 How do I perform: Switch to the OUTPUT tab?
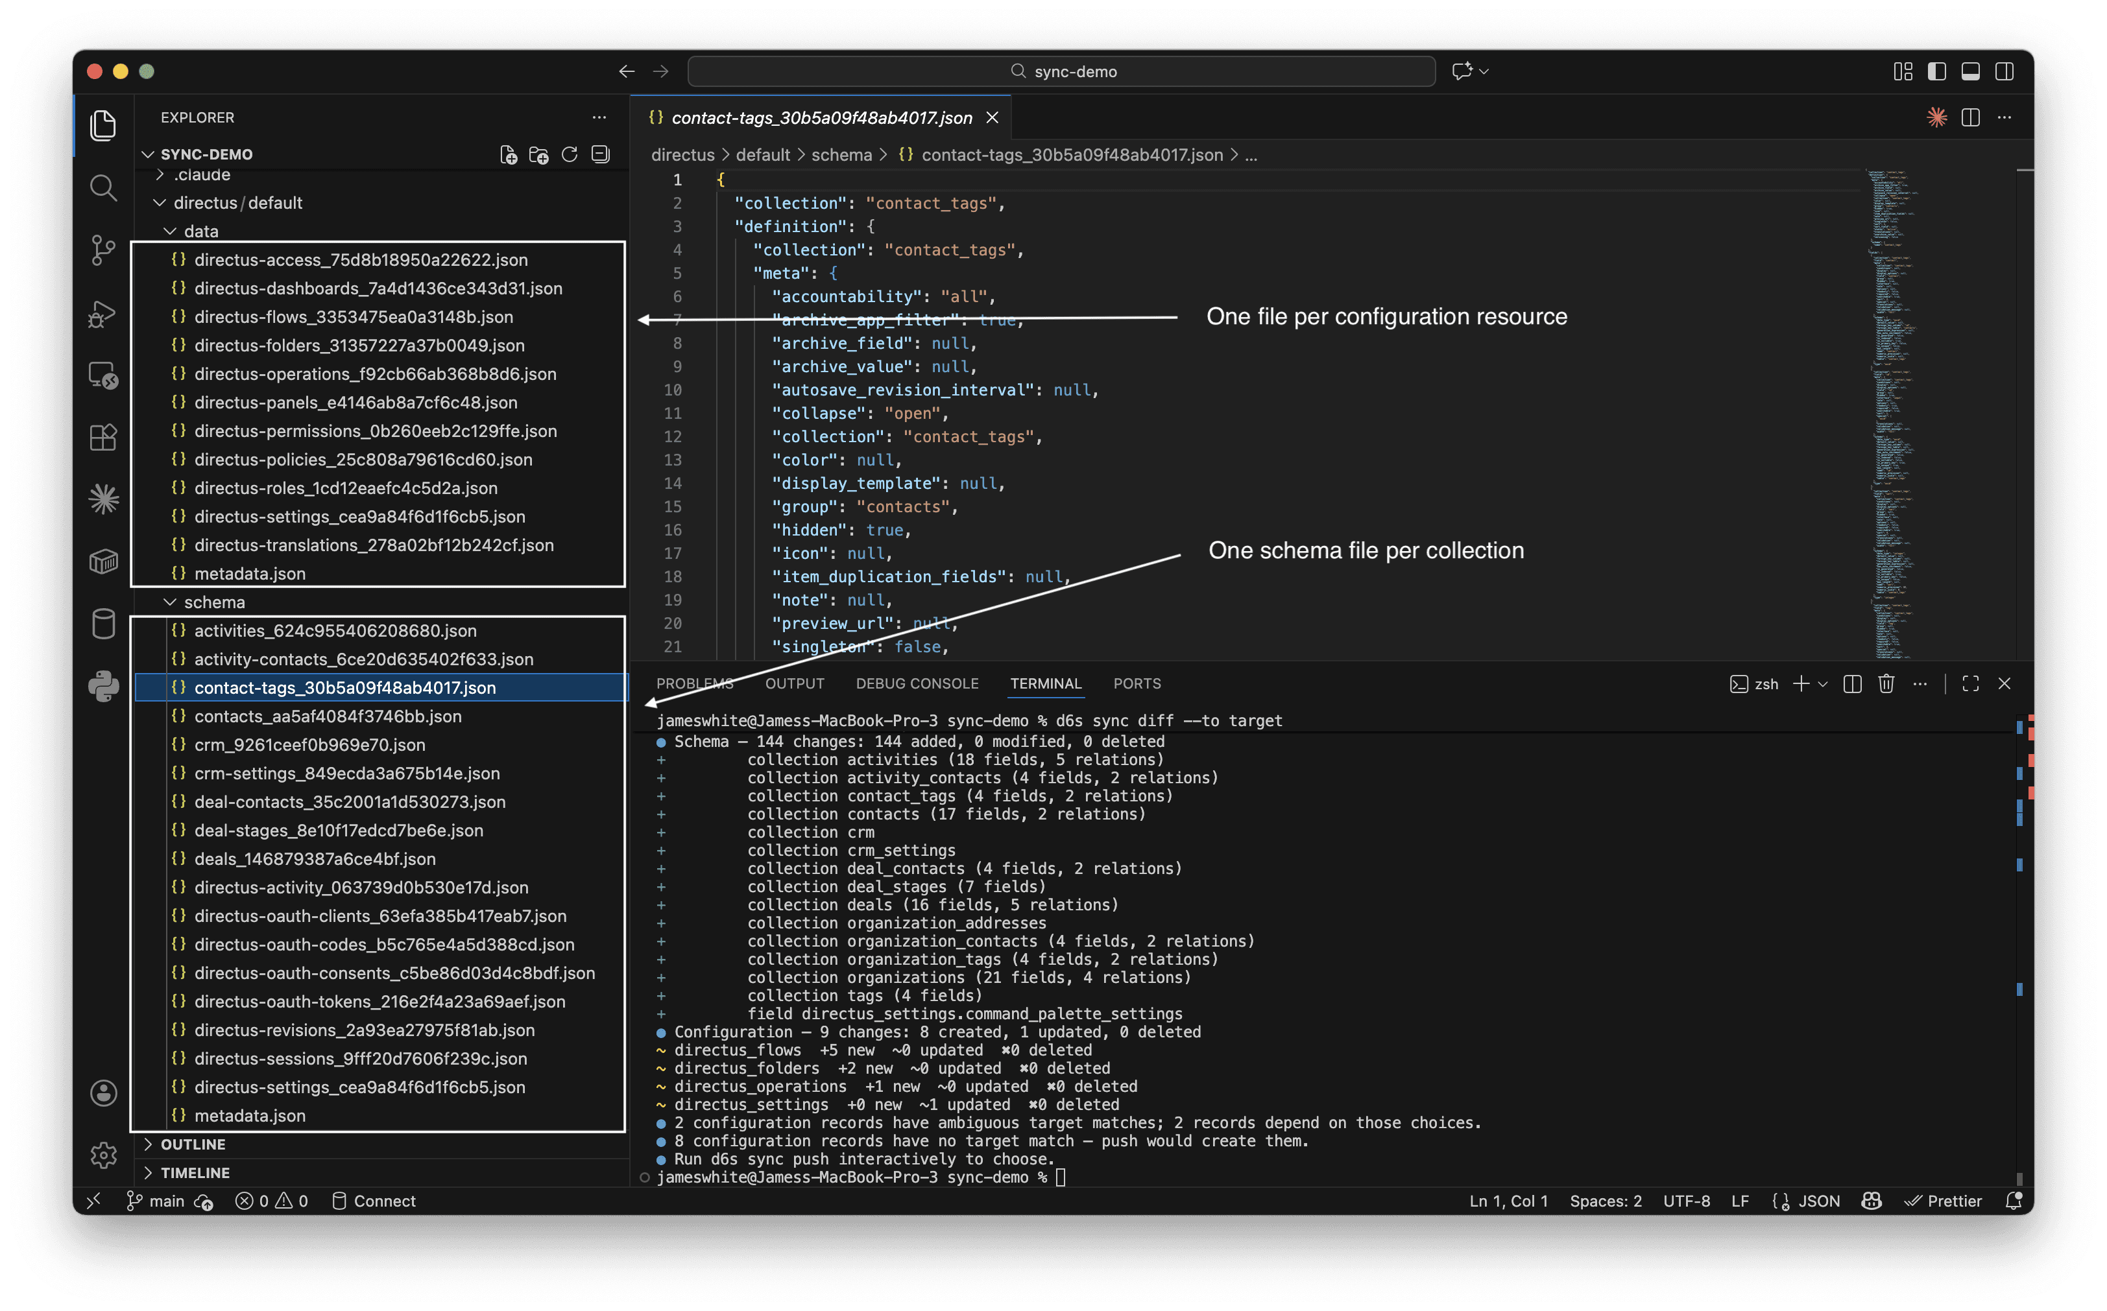795,684
